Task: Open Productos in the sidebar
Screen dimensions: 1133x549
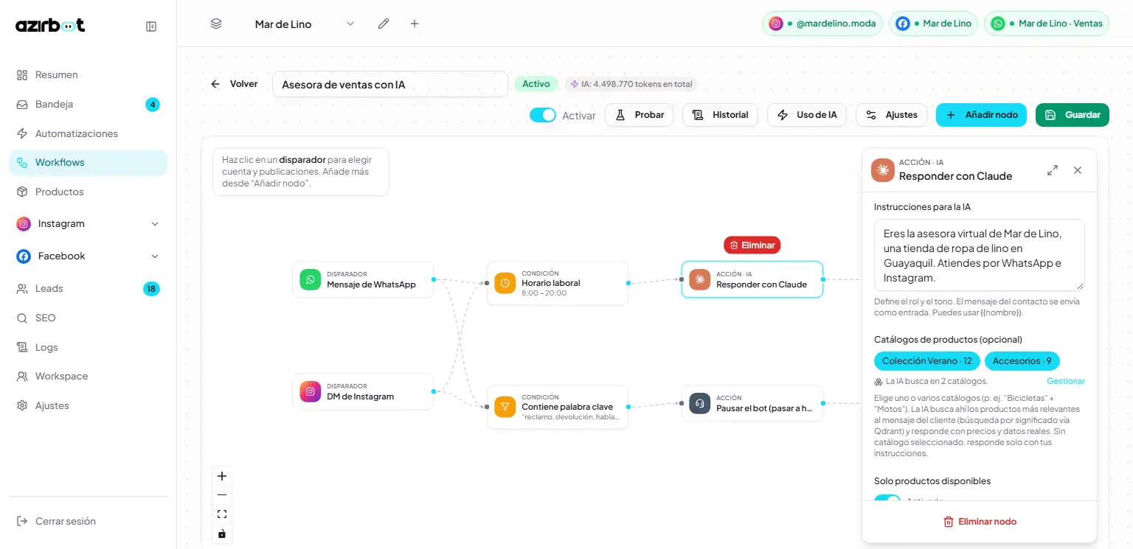Action: pyautogui.click(x=89, y=192)
